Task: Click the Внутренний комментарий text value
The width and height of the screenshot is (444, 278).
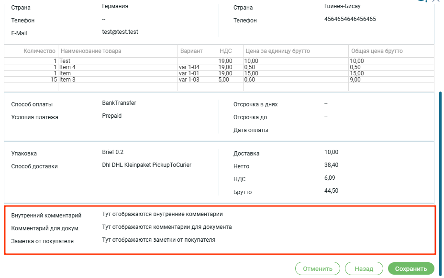Action: tap(162, 214)
